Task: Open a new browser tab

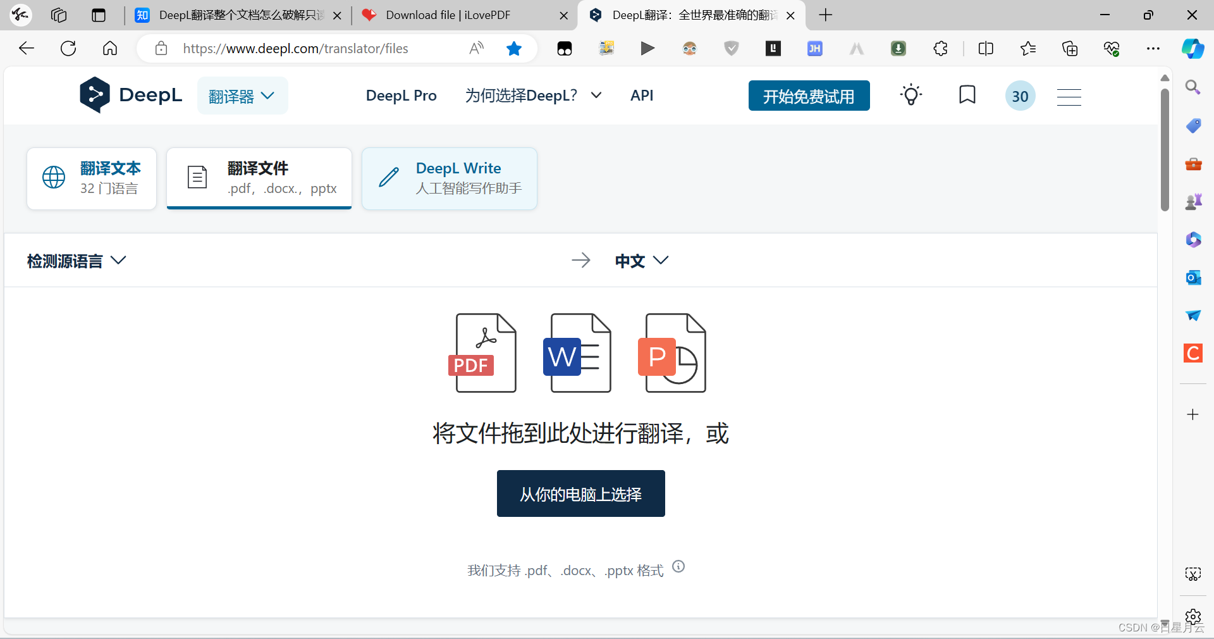Action: (x=825, y=15)
